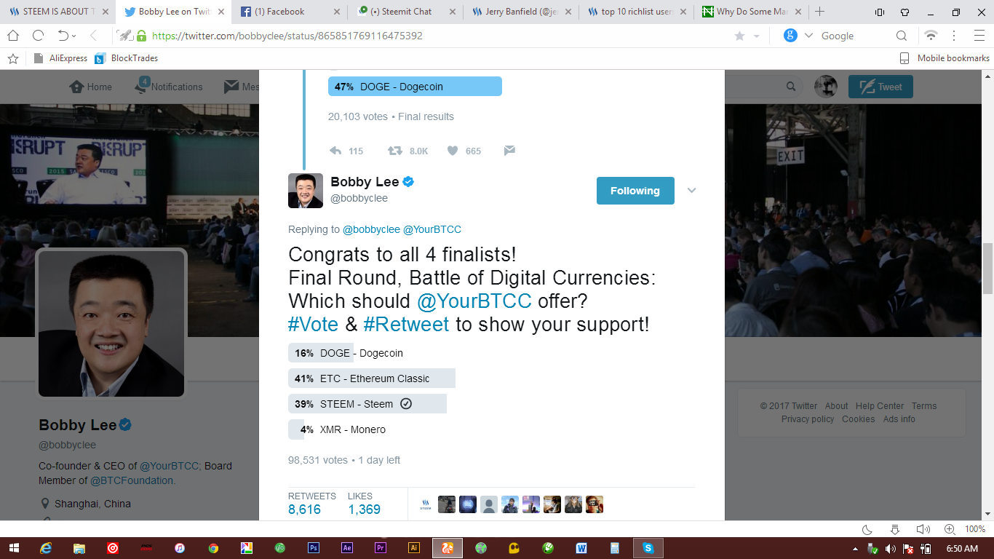Click the retweet icon showing 8.0K
The width and height of the screenshot is (994, 559).
tap(394, 151)
